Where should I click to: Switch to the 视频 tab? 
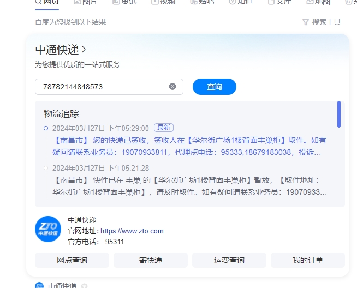click(163, 2)
